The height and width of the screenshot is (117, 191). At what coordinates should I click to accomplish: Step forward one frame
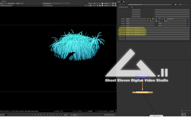pos(49,115)
